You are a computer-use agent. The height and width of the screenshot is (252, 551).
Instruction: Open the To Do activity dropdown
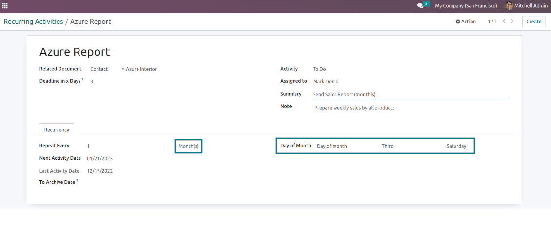319,69
